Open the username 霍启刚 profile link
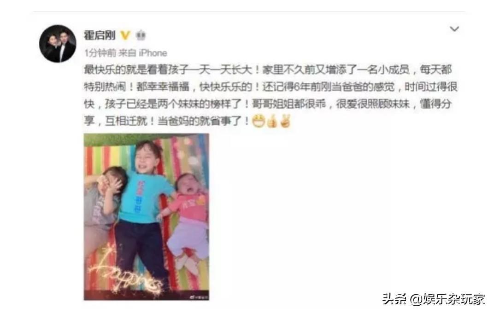The height and width of the screenshot is (314, 494). (x=100, y=35)
